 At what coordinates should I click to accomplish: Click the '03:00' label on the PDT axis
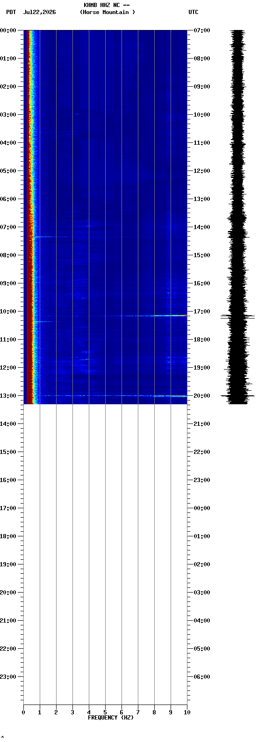8,115
